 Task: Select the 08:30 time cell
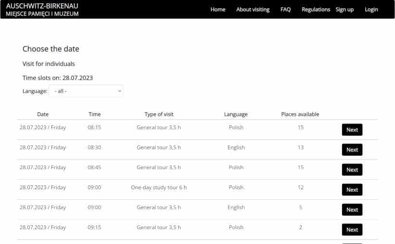[x=94, y=147]
